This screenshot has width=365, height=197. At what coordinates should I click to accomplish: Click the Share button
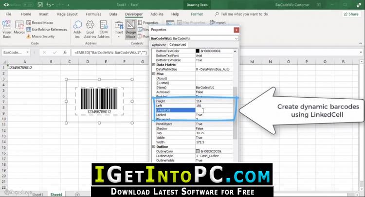(x=351, y=14)
